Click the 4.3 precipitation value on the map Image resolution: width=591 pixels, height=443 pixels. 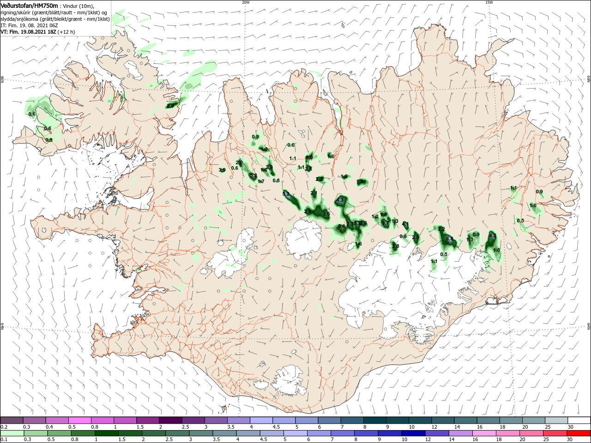340,200
